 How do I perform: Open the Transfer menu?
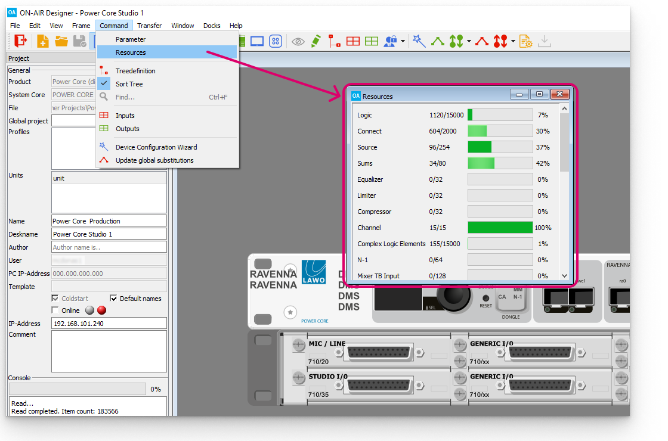(x=149, y=26)
